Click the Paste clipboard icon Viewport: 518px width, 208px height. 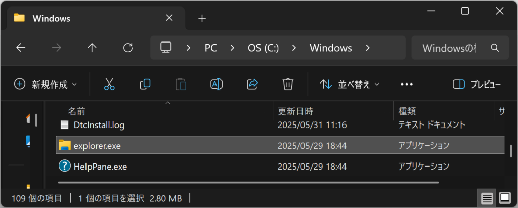tap(181, 85)
